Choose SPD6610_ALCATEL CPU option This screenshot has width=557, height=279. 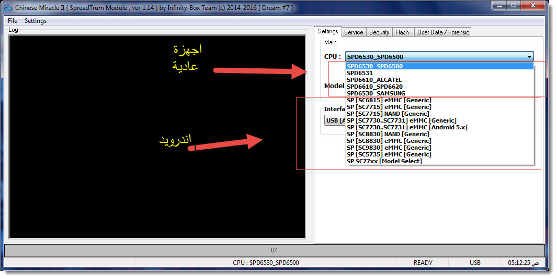[x=439, y=80]
